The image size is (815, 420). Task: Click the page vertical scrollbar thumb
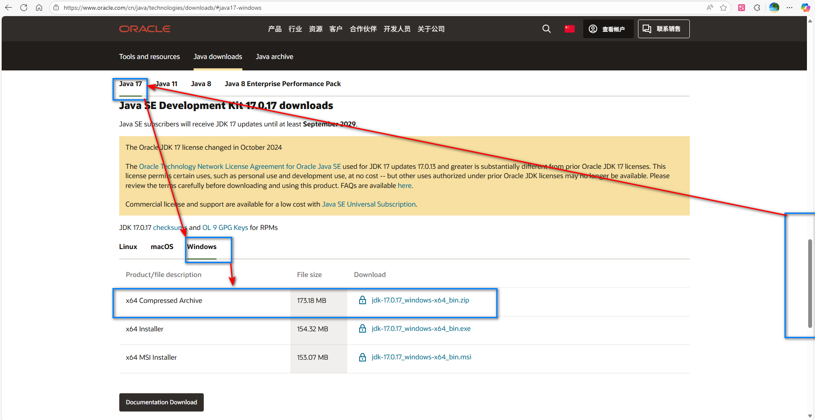coord(810,283)
